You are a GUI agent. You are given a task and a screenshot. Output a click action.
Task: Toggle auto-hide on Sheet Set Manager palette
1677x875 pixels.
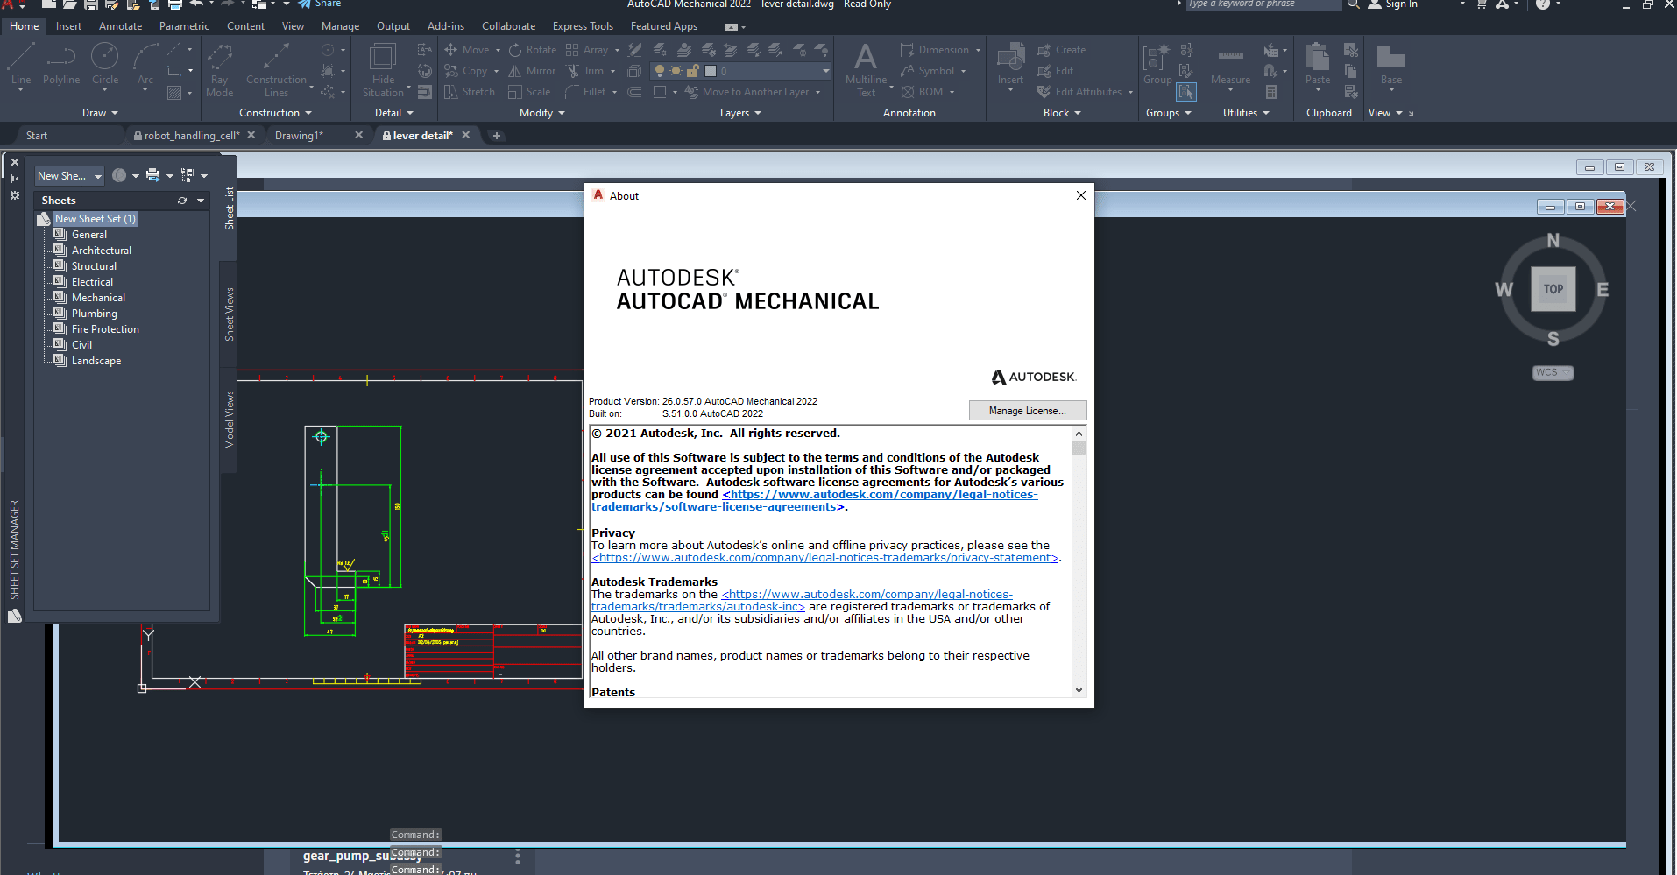[x=15, y=179]
